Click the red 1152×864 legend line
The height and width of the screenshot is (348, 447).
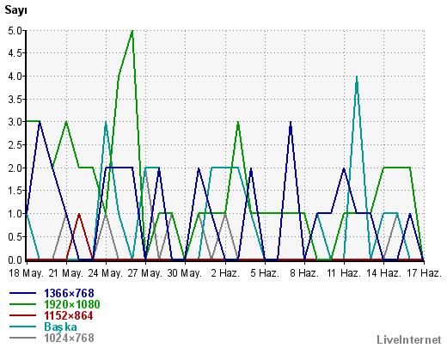tap(22, 315)
